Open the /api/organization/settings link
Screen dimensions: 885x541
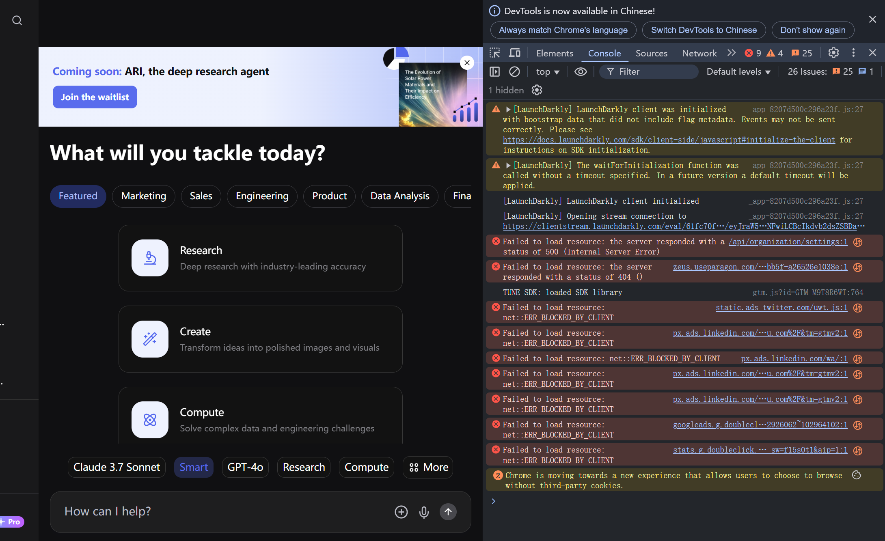point(788,242)
